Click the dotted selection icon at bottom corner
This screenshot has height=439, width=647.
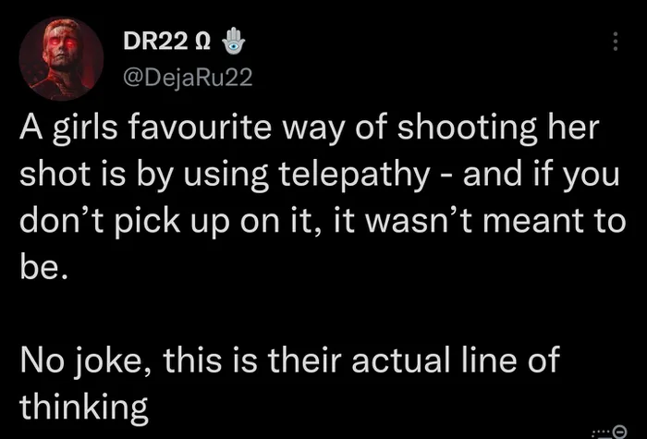603,433
